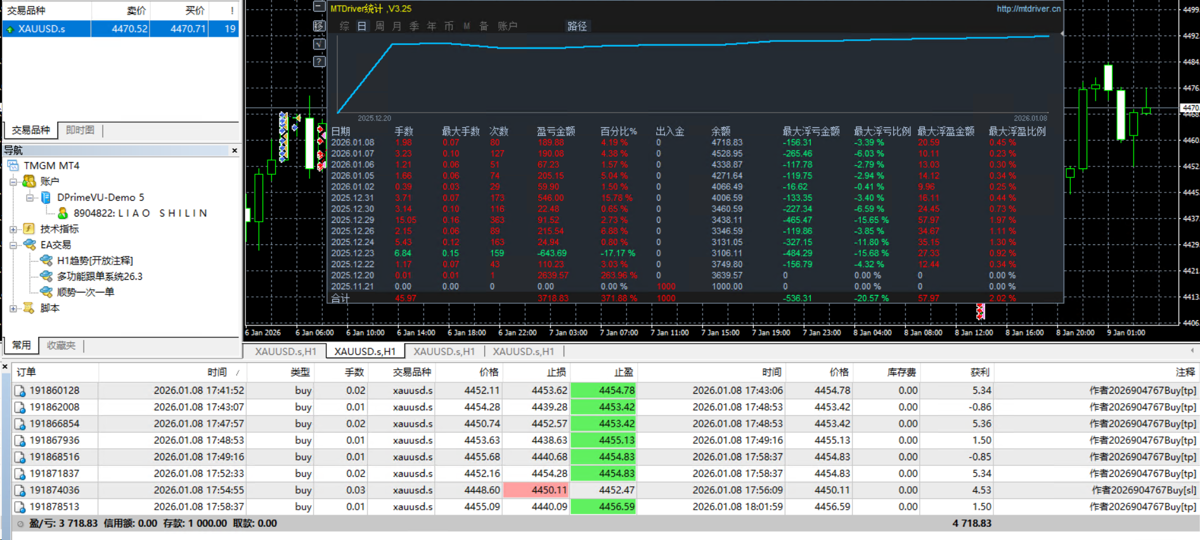The image size is (1200, 540).
Task: Click the 多功能跟单系统26.3 expert advisor icon
Action: click(x=46, y=276)
